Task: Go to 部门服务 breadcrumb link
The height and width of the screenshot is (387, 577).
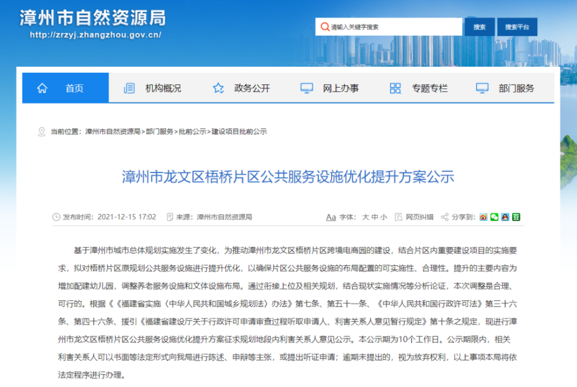Action: [x=159, y=131]
